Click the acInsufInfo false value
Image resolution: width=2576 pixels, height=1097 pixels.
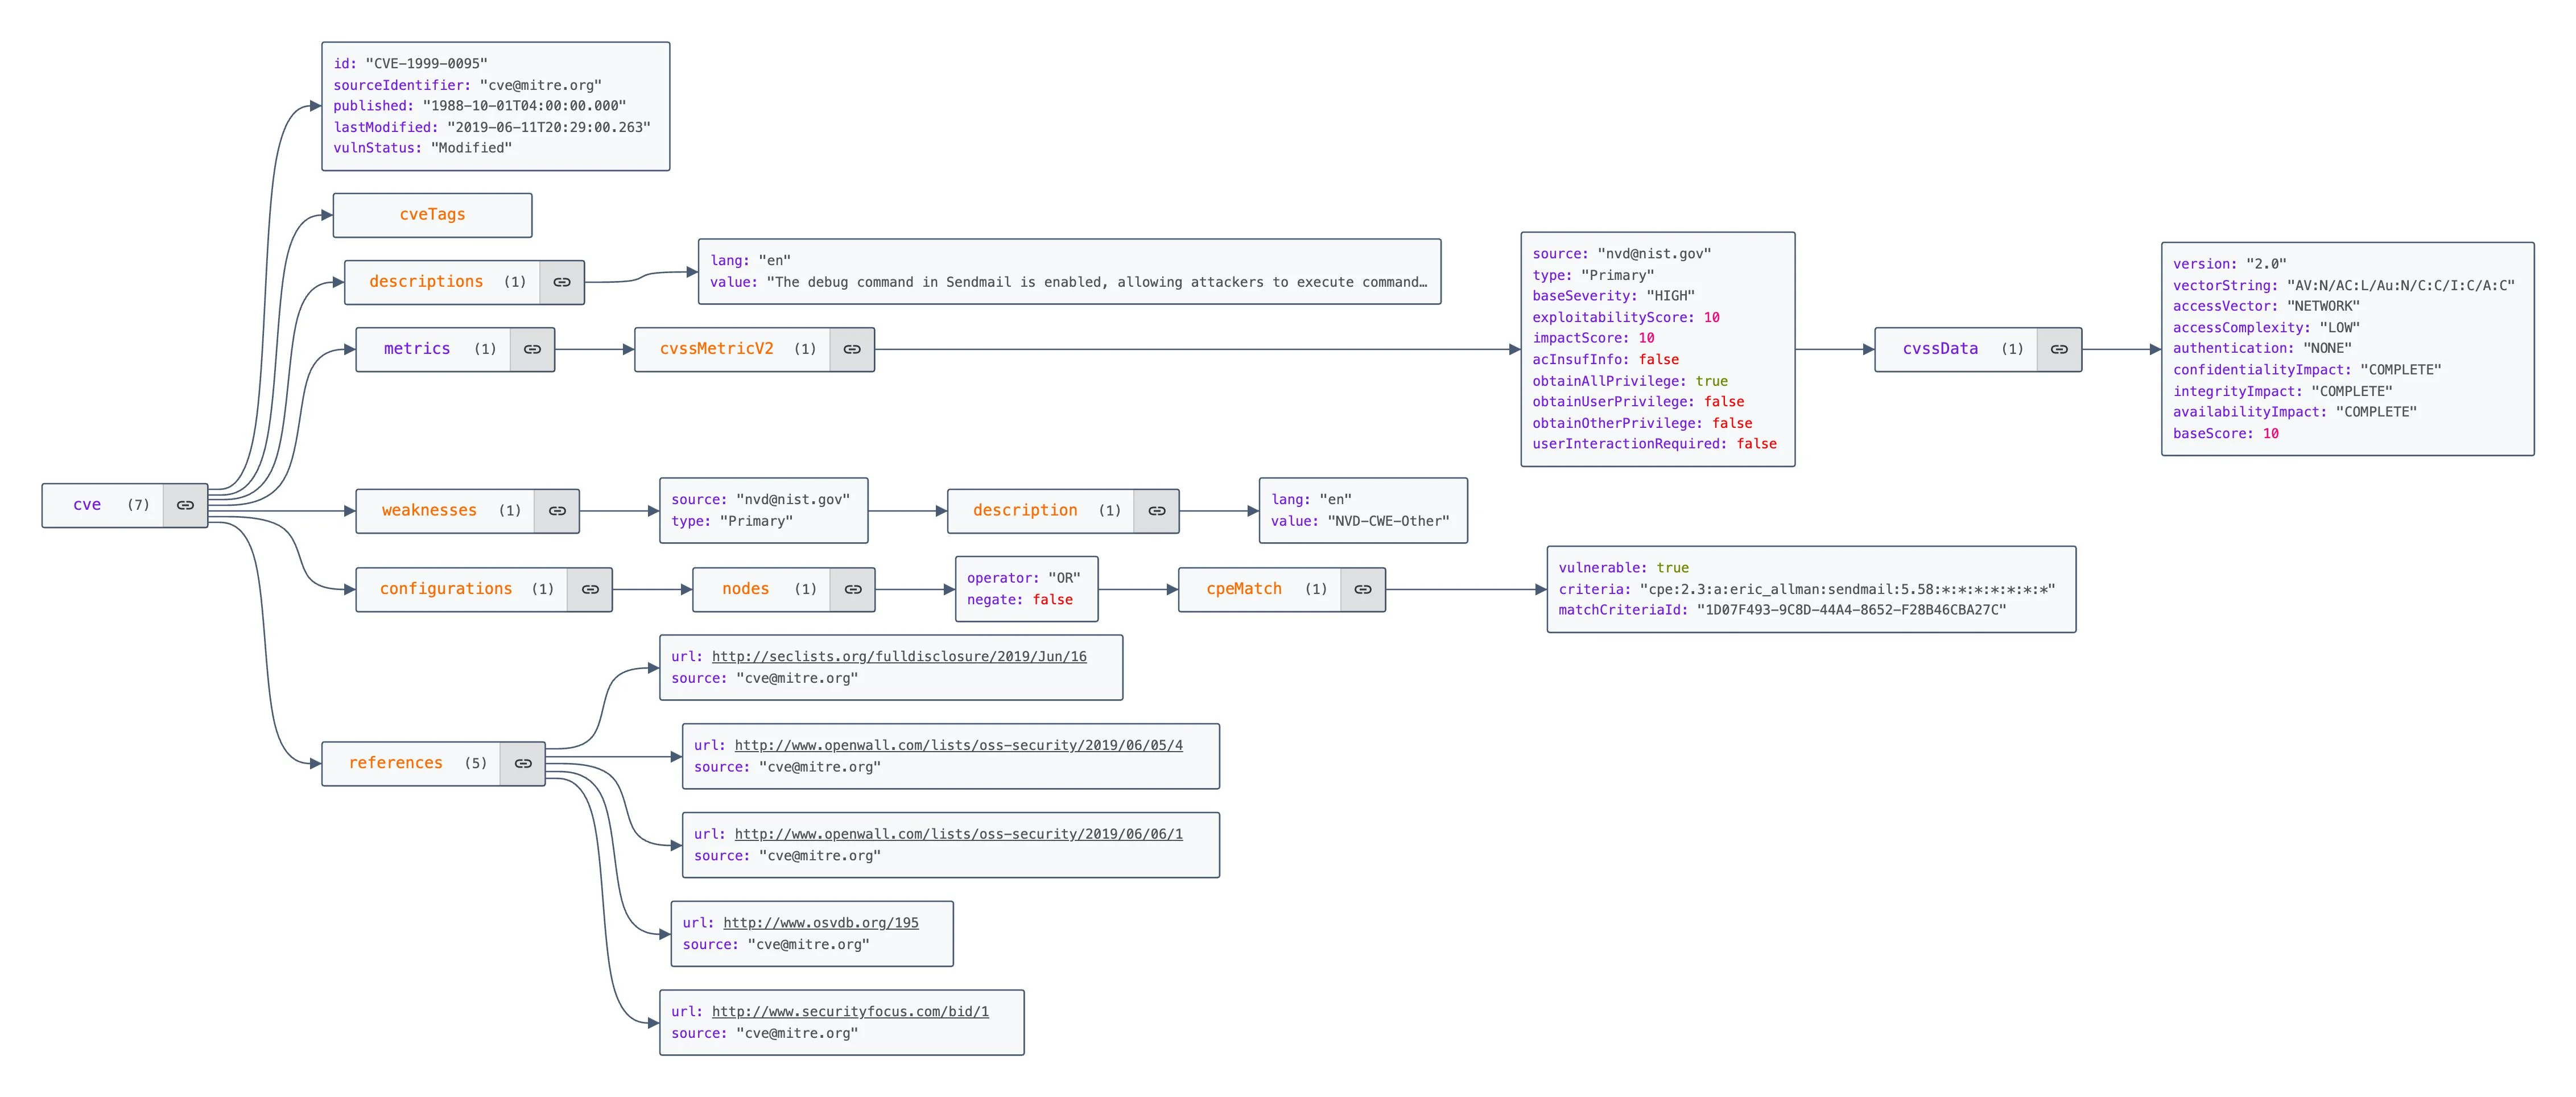[x=1658, y=360]
